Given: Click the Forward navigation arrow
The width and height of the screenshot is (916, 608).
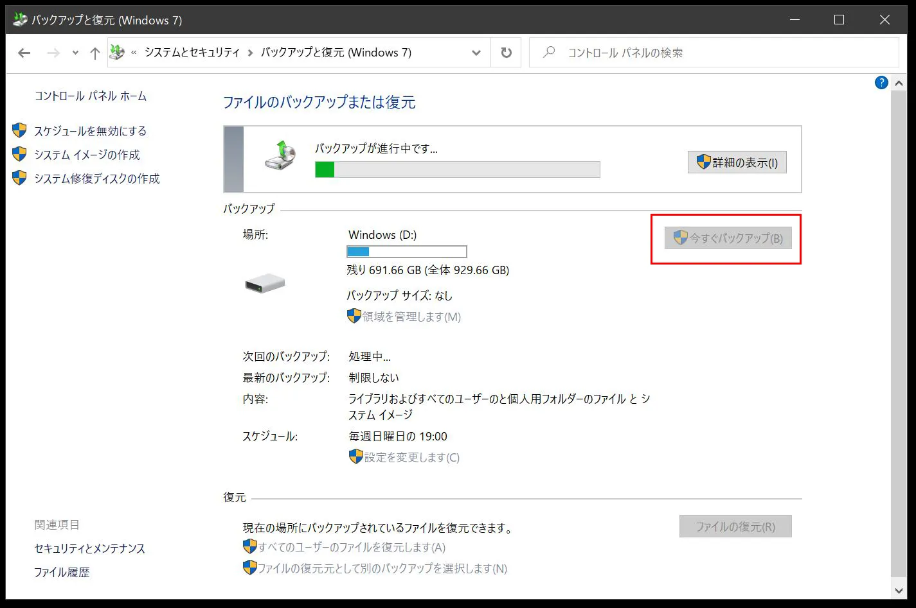Looking at the screenshot, I should point(53,53).
